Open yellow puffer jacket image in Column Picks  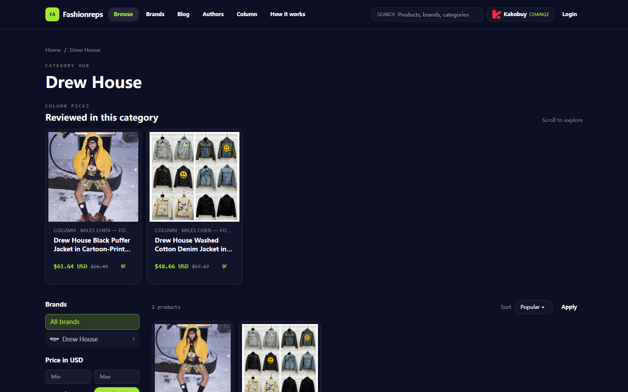[93, 177]
